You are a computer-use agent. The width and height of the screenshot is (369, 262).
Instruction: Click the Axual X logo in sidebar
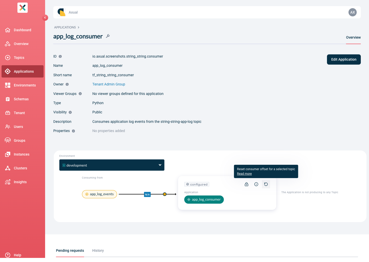point(23,8)
